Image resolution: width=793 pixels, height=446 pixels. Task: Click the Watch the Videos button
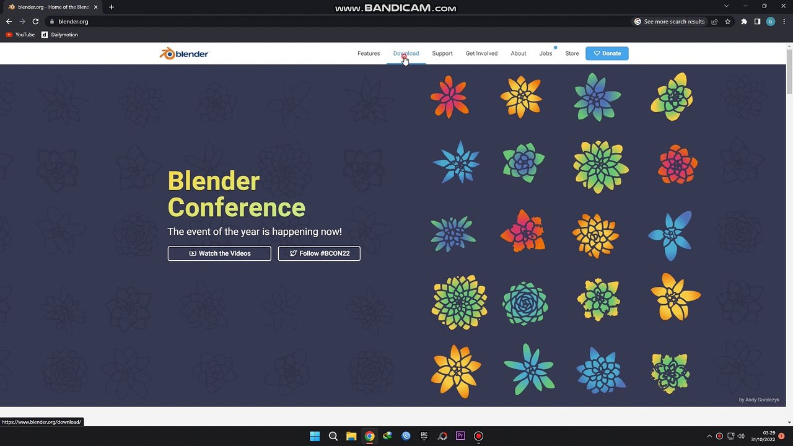(219, 253)
